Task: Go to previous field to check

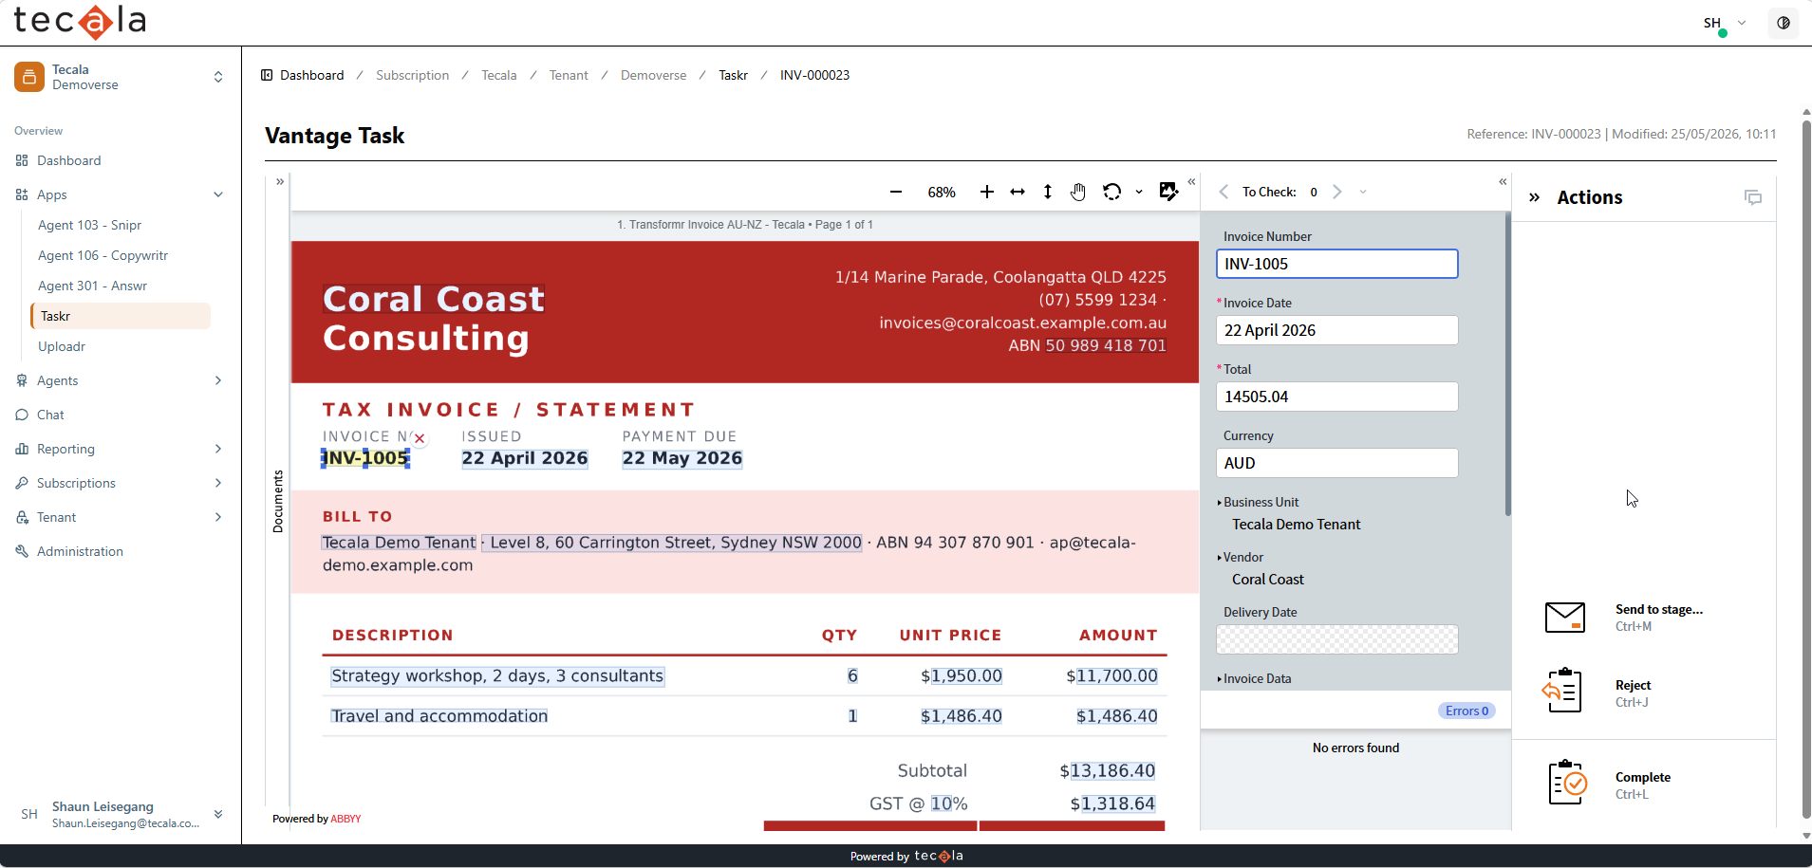Action: tap(1224, 192)
